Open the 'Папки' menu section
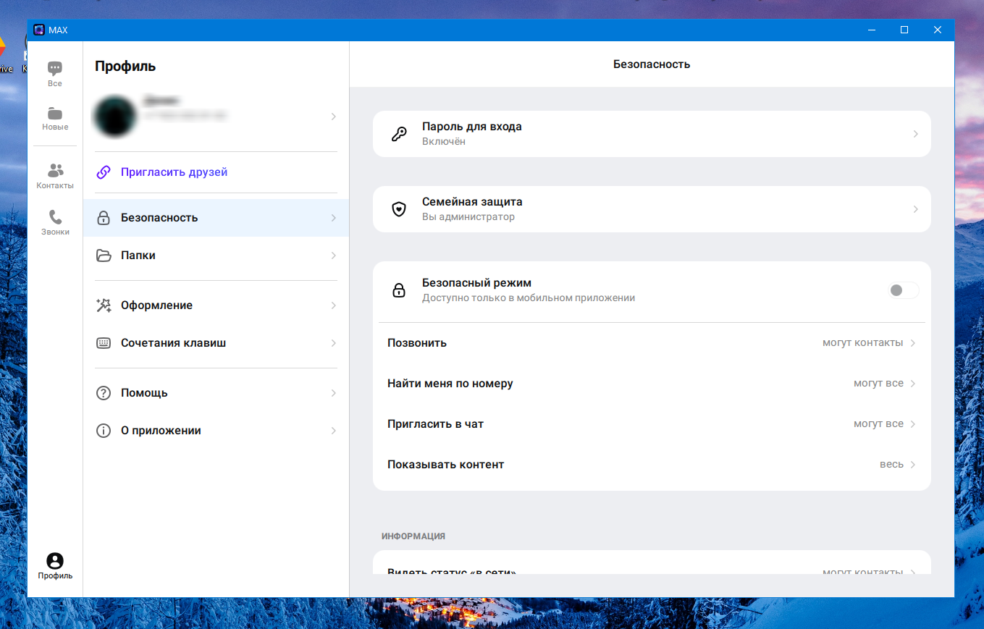984x629 pixels. point(216,256)
